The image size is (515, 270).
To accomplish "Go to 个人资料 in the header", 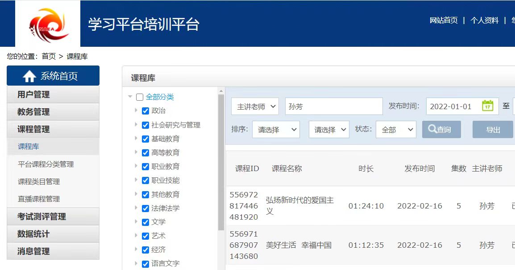I will point(484,20).
